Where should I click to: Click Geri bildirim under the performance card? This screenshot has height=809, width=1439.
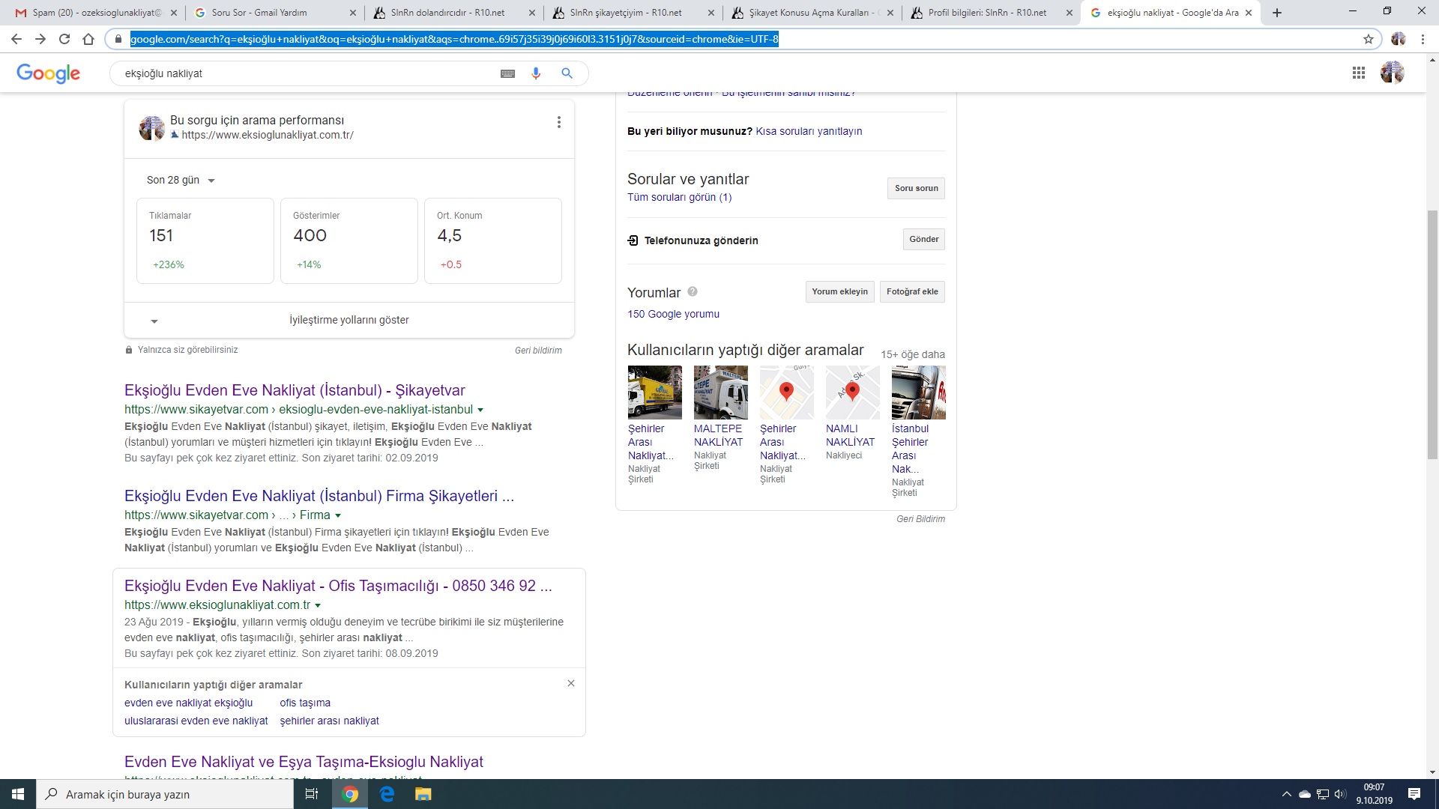538,350
